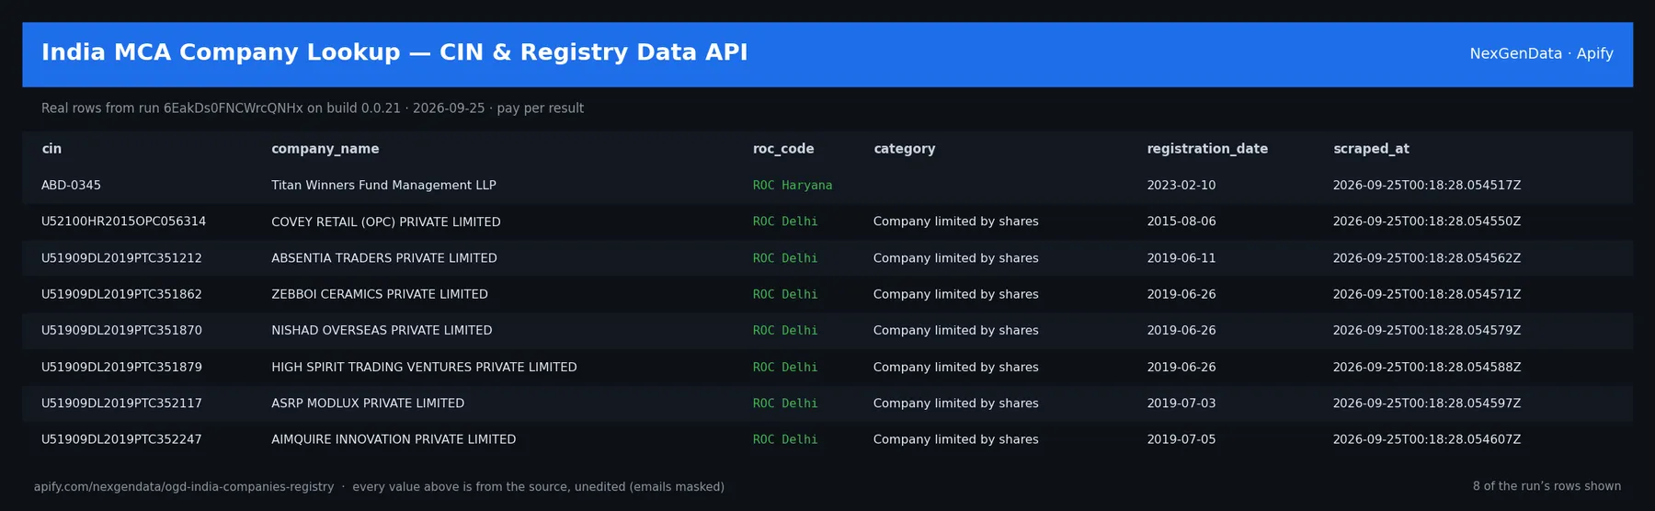Click the unedited source disclaimer text
Viewport: 1655px width, 511px height.
click(x=538, y=487)
